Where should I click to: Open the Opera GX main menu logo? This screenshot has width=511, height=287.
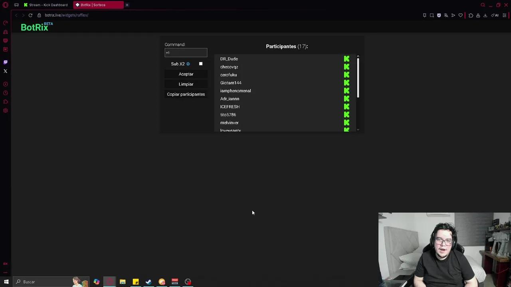pos(6,5)
